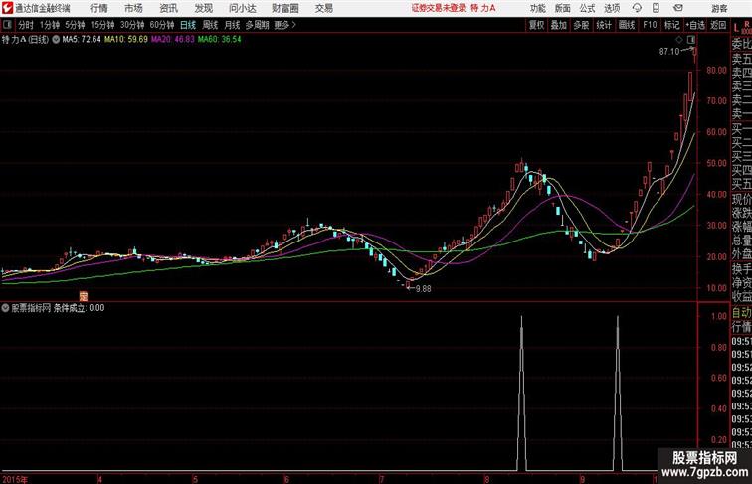Click the 自动 label in right panel
The height and width of the screenshot is (484, 752).
(741, 313)
